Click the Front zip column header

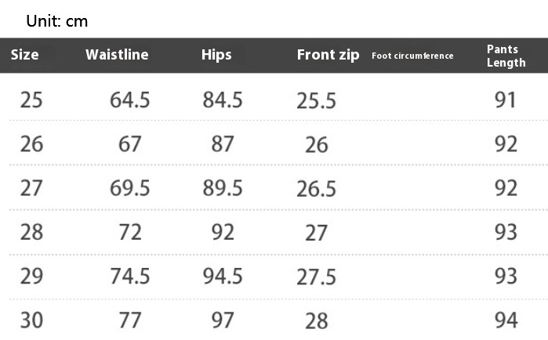point(328,55)
